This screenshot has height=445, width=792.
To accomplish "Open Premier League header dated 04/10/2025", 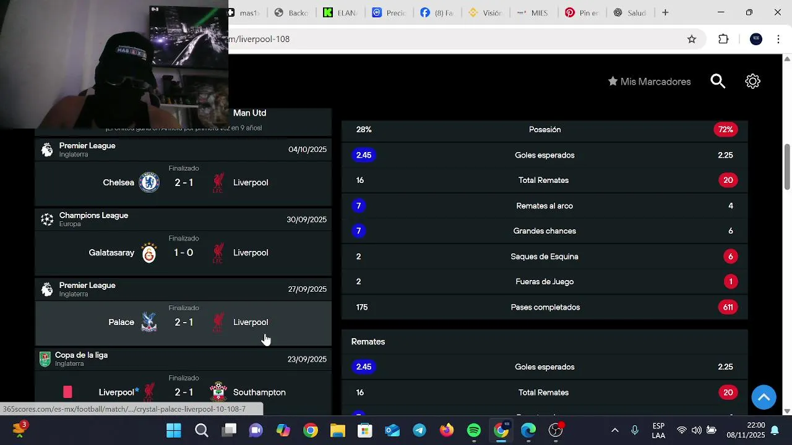I will coord(183,150).
